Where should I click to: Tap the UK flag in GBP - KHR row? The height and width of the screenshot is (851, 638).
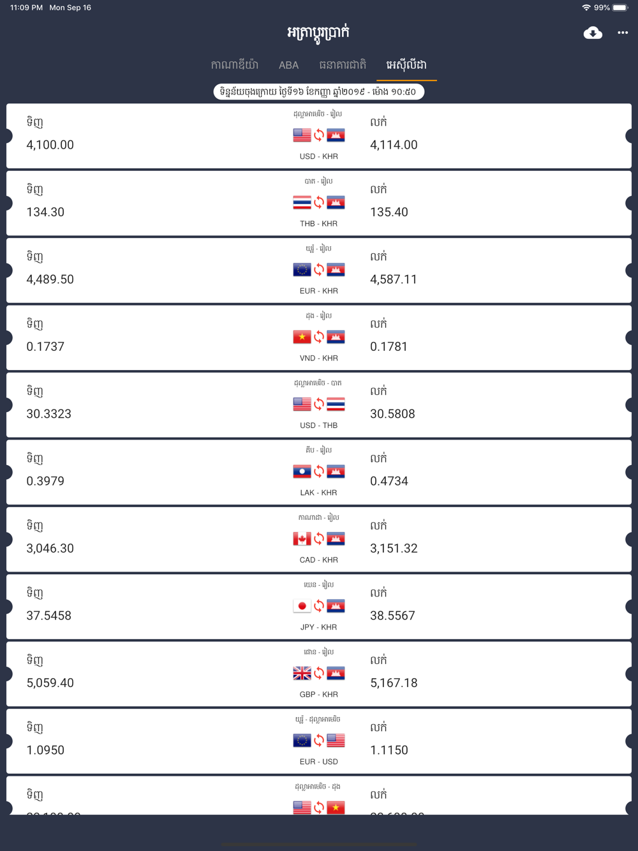pos(302,673)
